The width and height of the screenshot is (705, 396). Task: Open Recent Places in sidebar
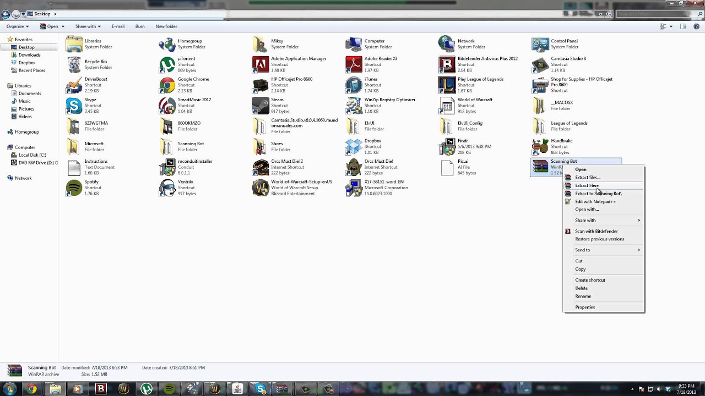tap(32, 70)
